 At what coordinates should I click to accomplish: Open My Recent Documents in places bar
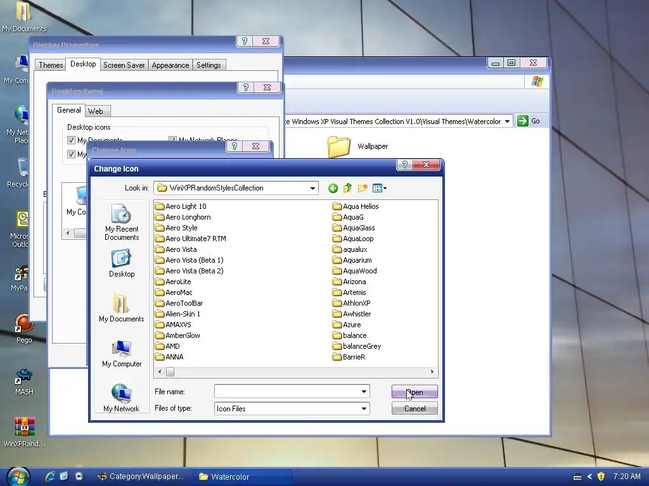(x=122, y=222)
